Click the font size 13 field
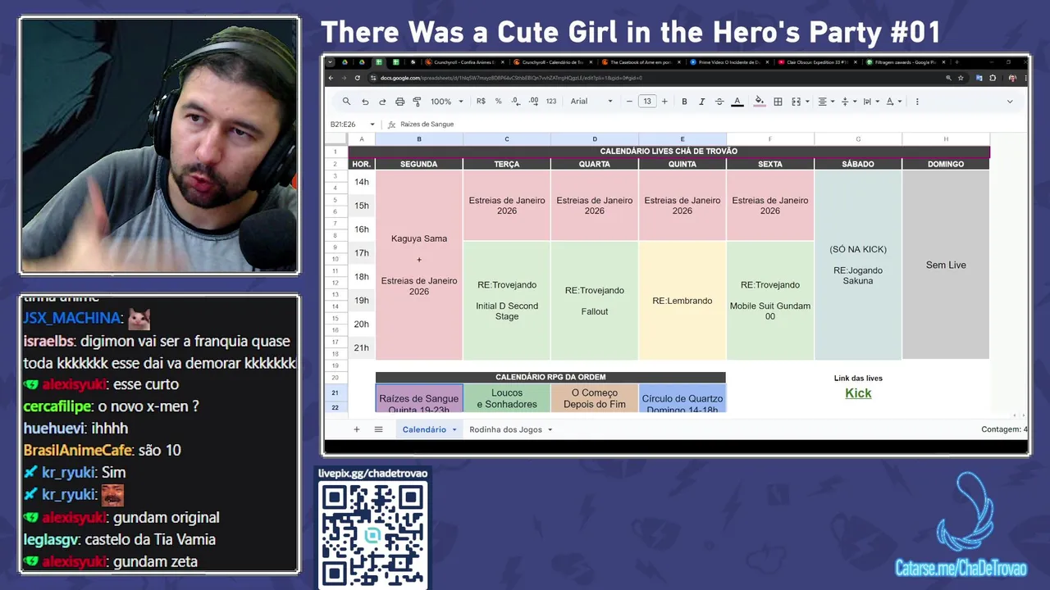The height and width of the screenshot is (590, 1050). point(647,102)
